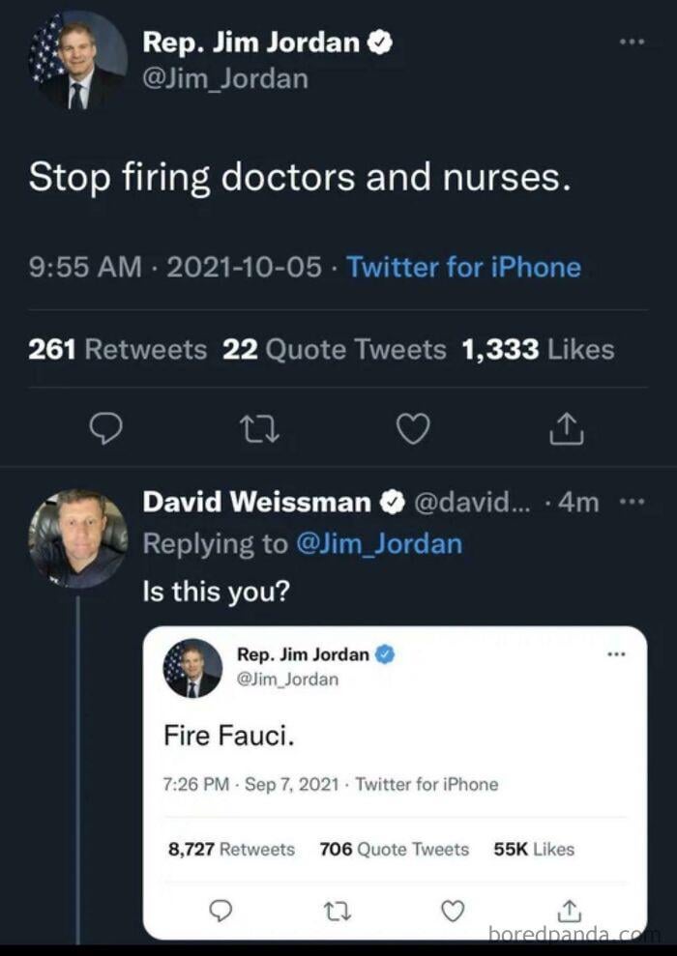Tap reply icon in quoted Fire Fauci tweet
Screen dimensions: 677x956
(222, 911)
